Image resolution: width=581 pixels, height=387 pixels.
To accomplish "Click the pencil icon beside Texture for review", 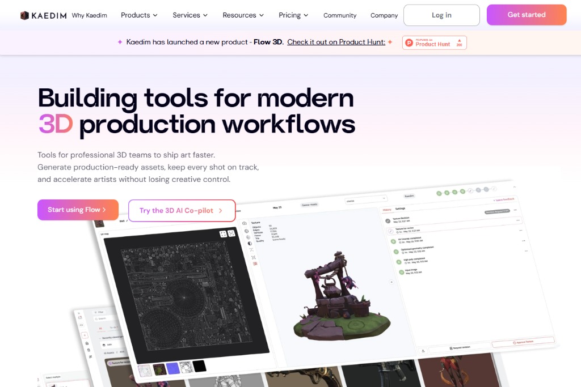I will coord(390,231).
